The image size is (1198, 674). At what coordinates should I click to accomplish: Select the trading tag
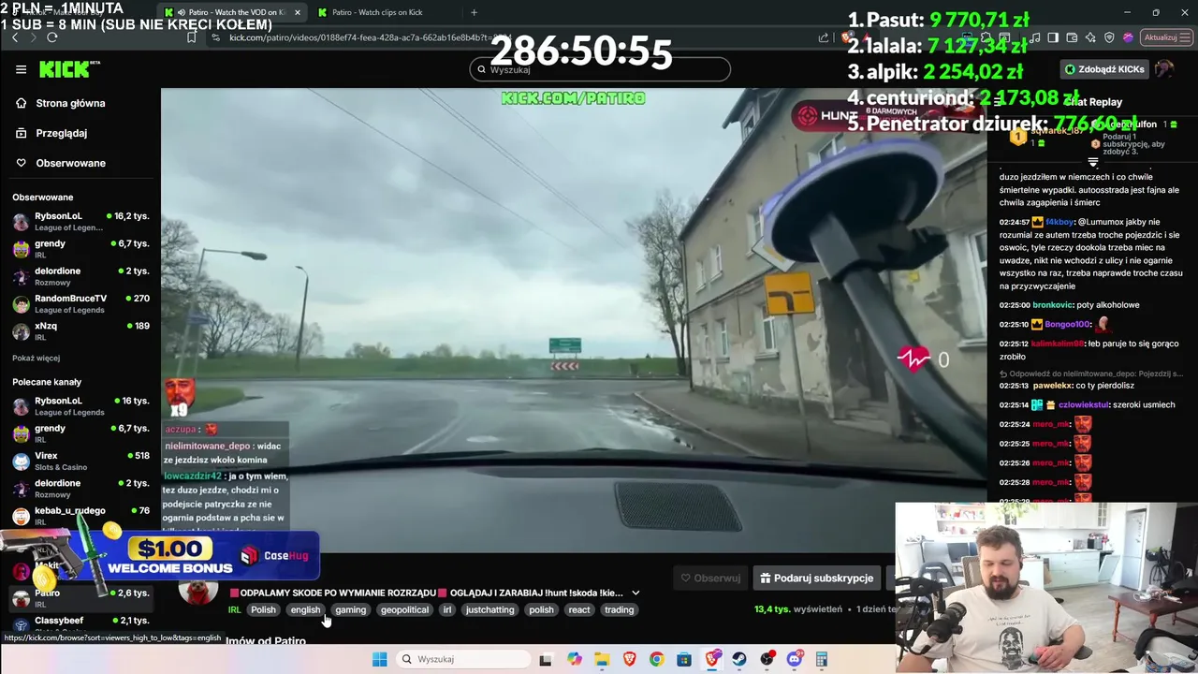click(x=619, y=609)
